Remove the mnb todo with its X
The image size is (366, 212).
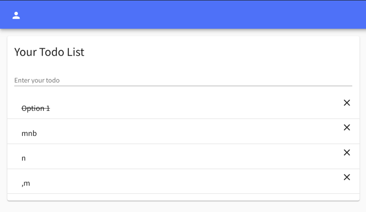[x=347, y=127]
